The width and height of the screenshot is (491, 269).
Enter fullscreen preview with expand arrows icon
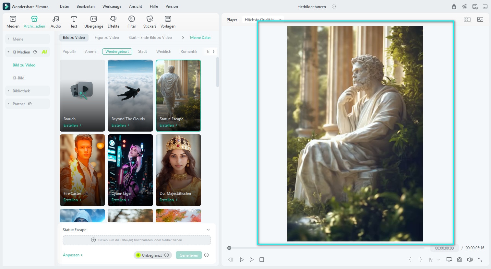[x=480, y=260]
